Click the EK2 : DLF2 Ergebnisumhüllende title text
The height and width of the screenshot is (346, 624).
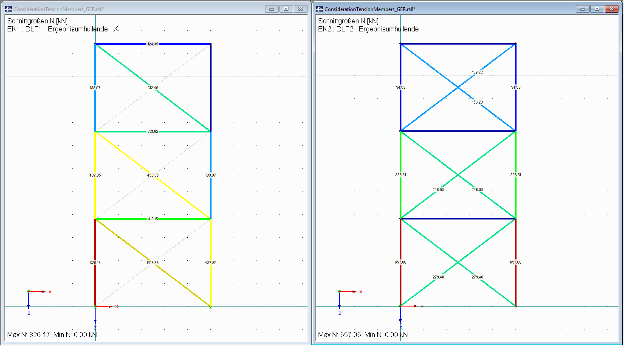click(x=367, y=29)
